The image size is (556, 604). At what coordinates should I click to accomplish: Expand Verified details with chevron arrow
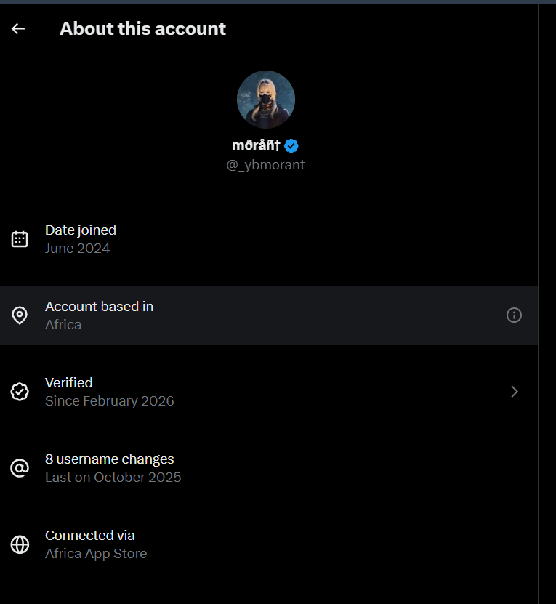515,392
